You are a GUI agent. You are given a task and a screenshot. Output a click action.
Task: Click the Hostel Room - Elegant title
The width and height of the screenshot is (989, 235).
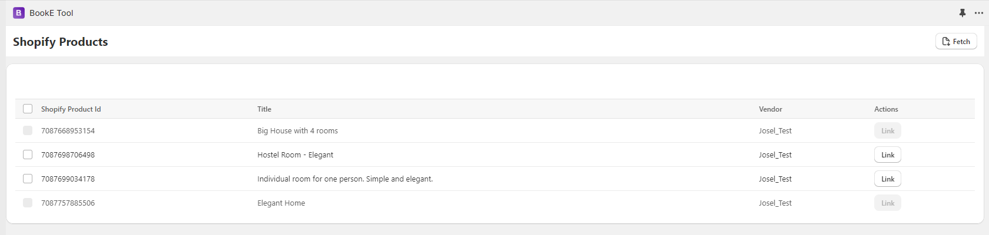click(x=295, y=155)
